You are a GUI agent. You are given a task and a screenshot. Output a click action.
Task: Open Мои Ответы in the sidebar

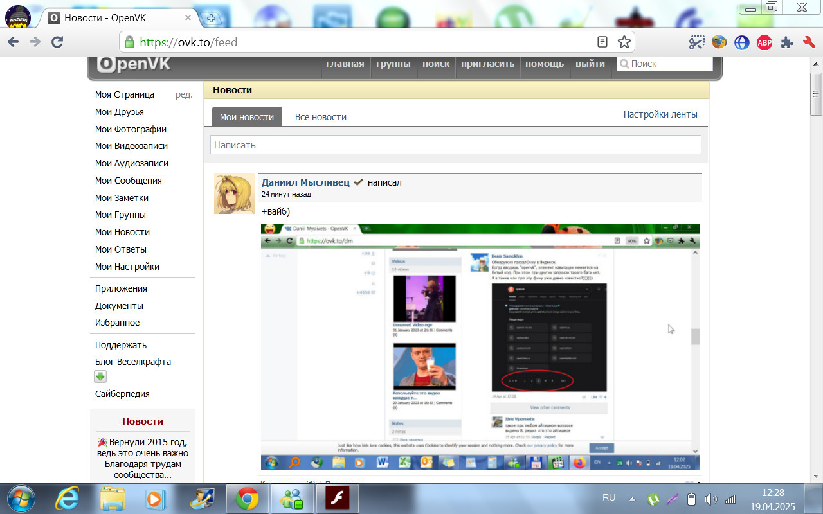click(x=121, y=249)
